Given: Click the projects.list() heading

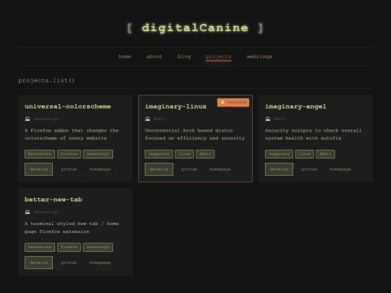Looking at the screenshot, I should coord(46,80).
